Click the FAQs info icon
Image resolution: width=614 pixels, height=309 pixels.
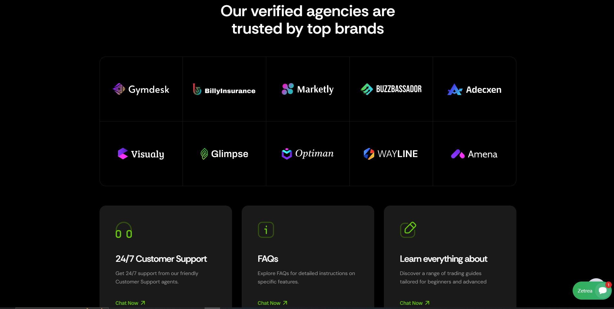tap(266, 230)
